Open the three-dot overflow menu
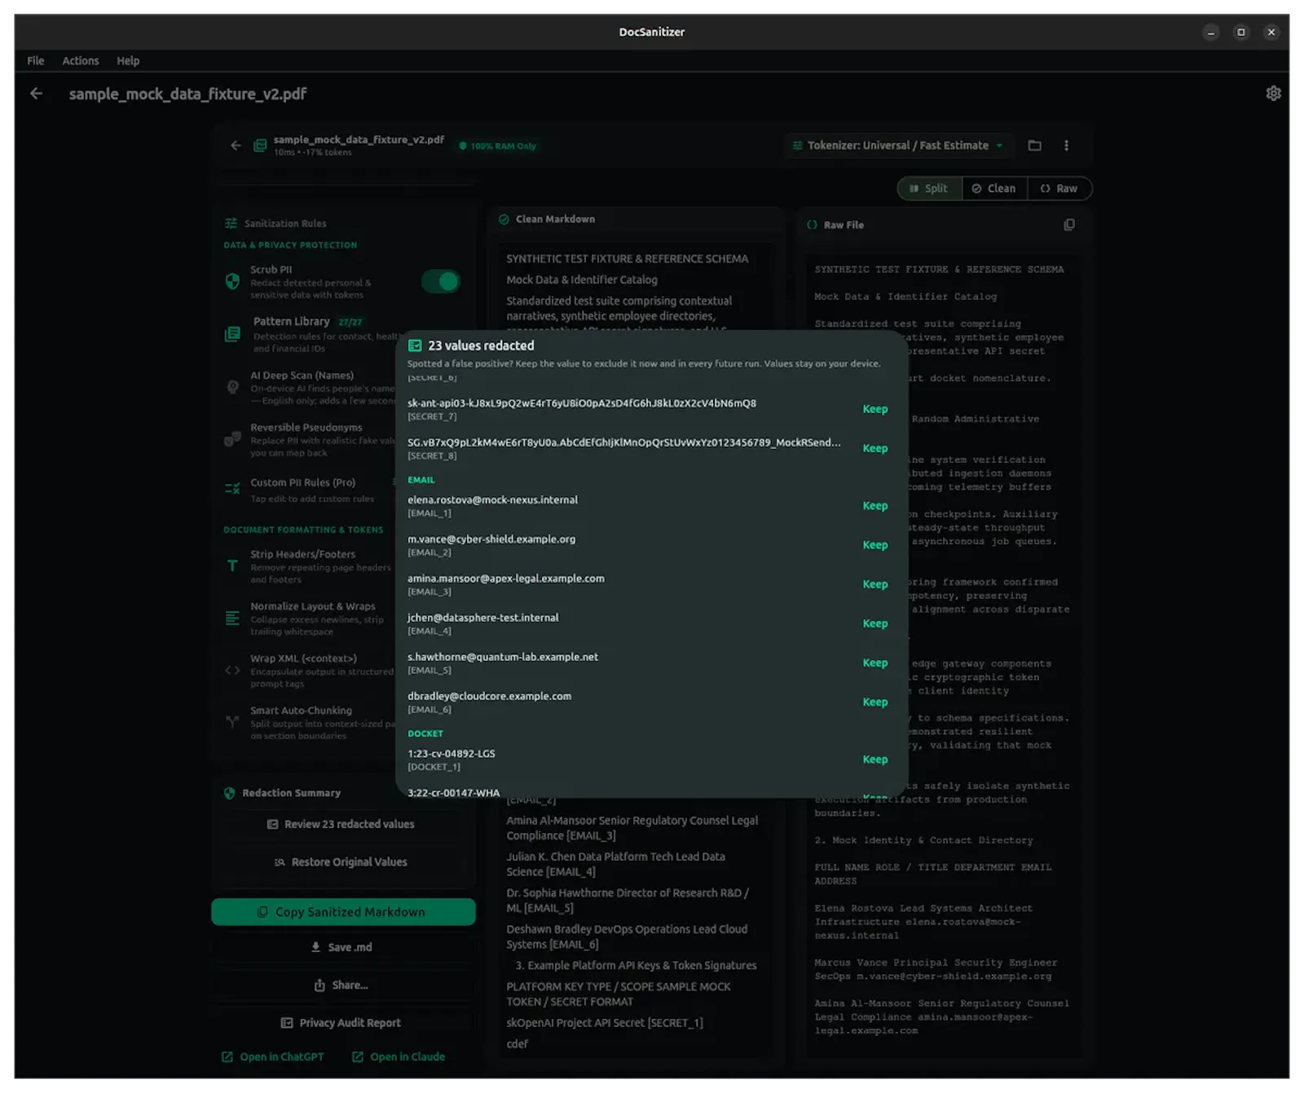Viewport: 1304px width, 1093px height. coord(1066,146)
